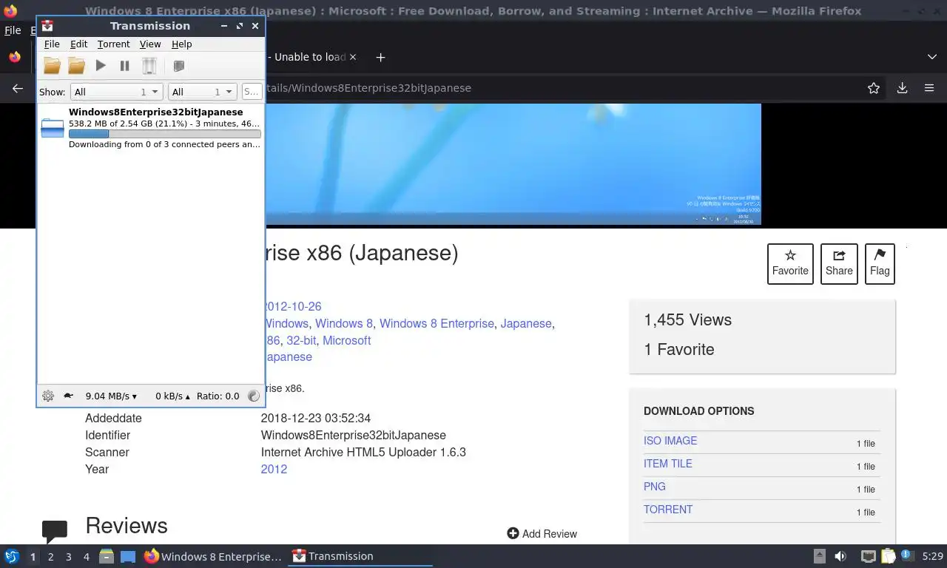Click the Ratio: 0.0 status text
The image size is (947, 568).
point(218,396)
